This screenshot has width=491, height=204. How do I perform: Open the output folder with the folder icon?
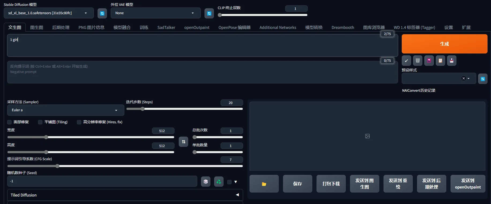pyautogui.click(x=264, y=184)
